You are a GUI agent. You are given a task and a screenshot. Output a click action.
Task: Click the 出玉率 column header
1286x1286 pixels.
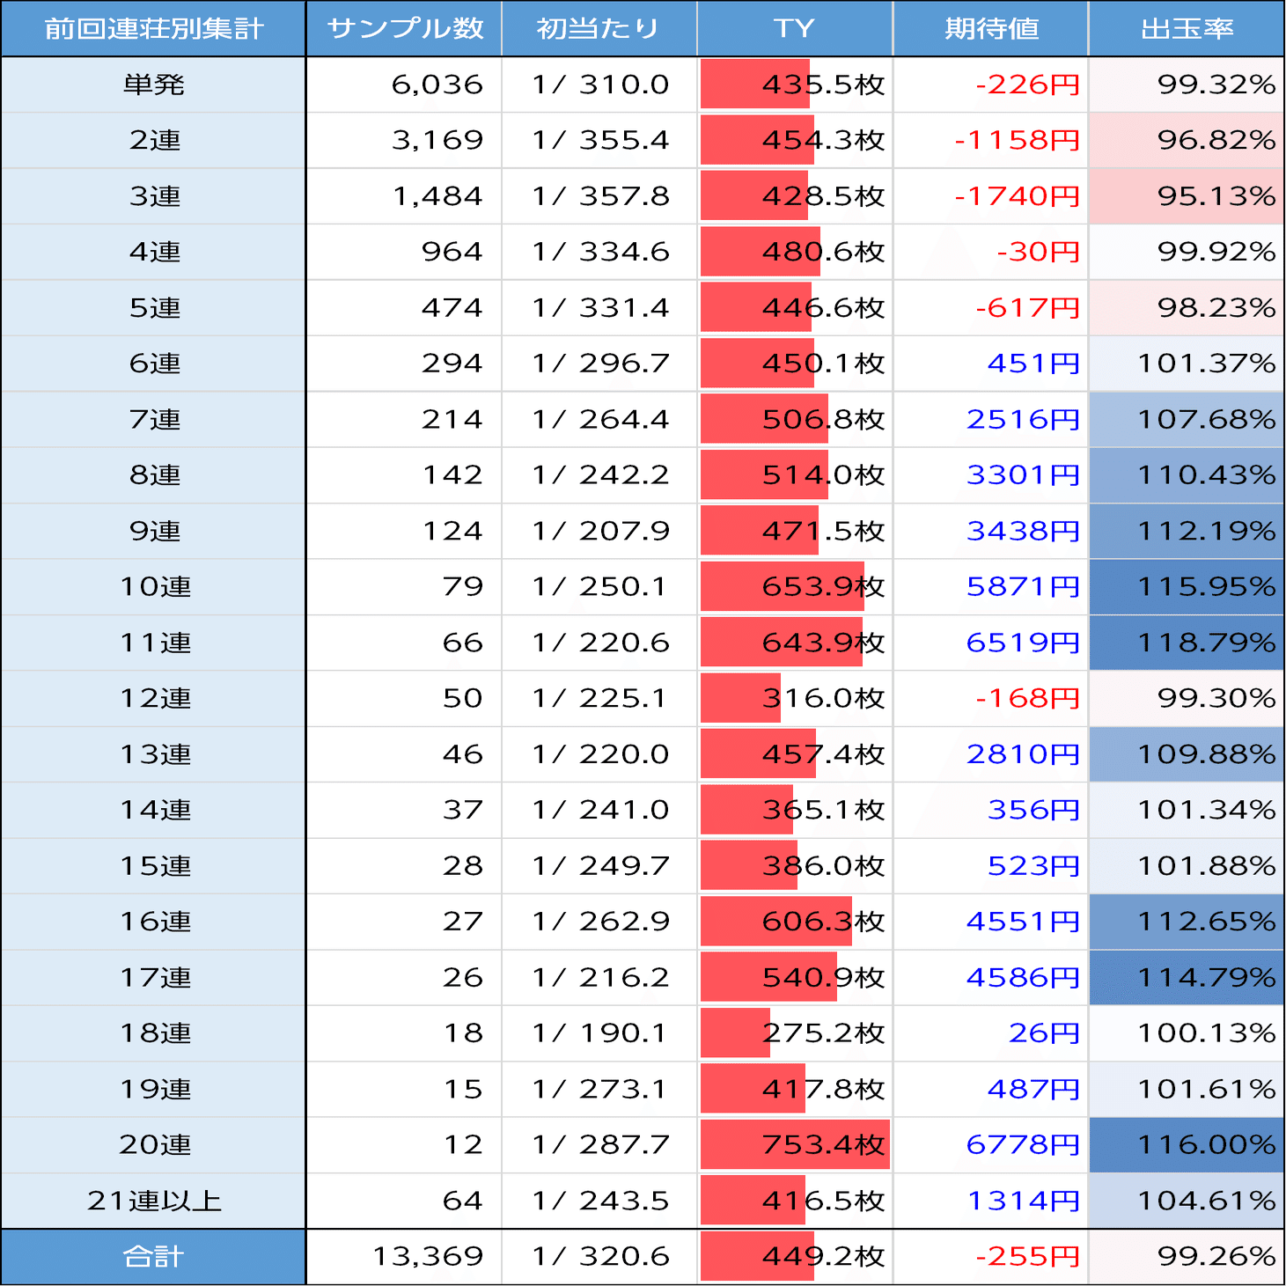tap(1187, 28)
